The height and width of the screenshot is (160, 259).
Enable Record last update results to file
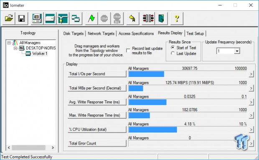click(128, 51)
